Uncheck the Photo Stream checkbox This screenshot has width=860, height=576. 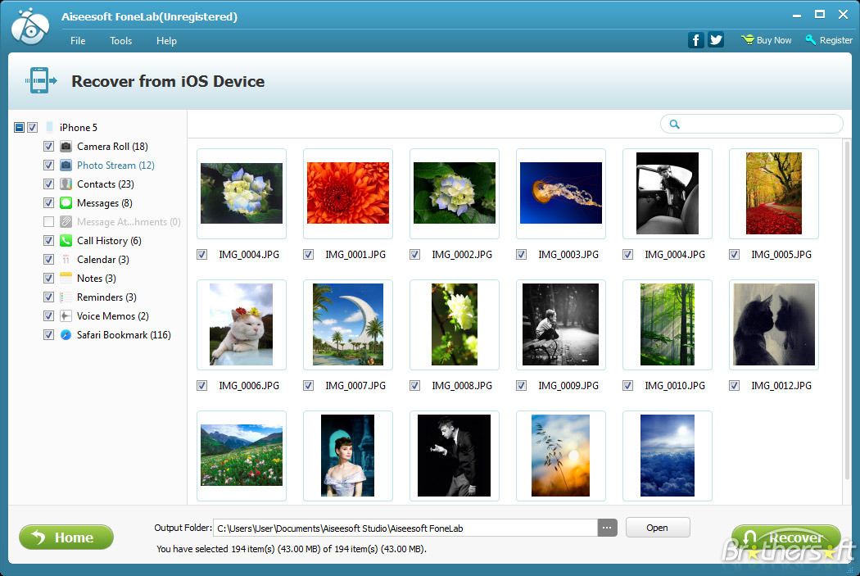(x=49, y=166)
